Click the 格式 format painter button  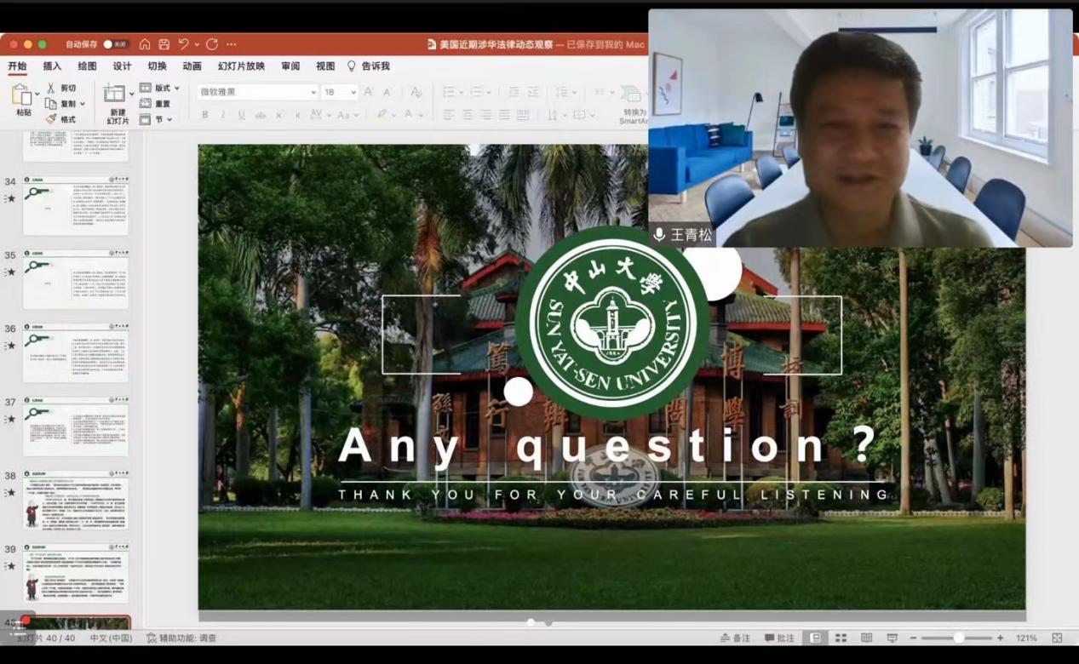point(61,119)
